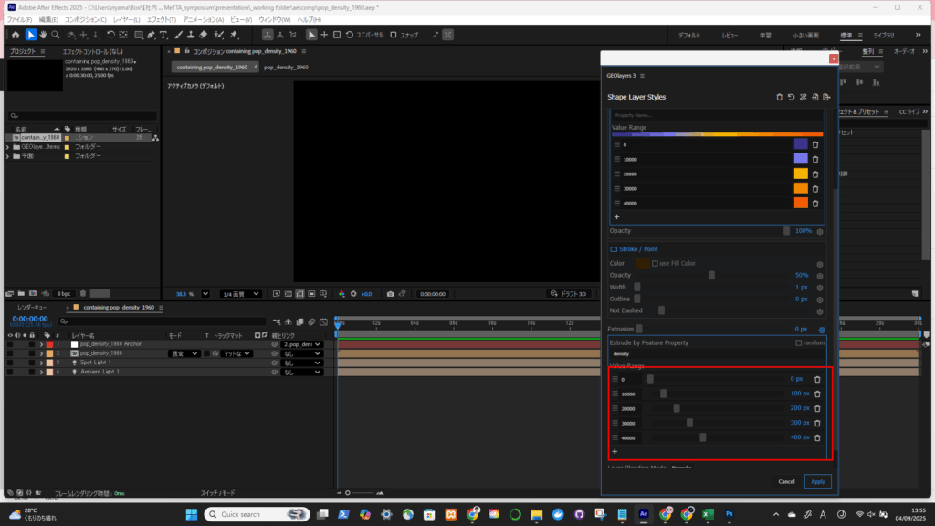Enable the 'use Fill Color' checkbox
This screenshot has width=935, height=526.
click(x=656, y=264)
